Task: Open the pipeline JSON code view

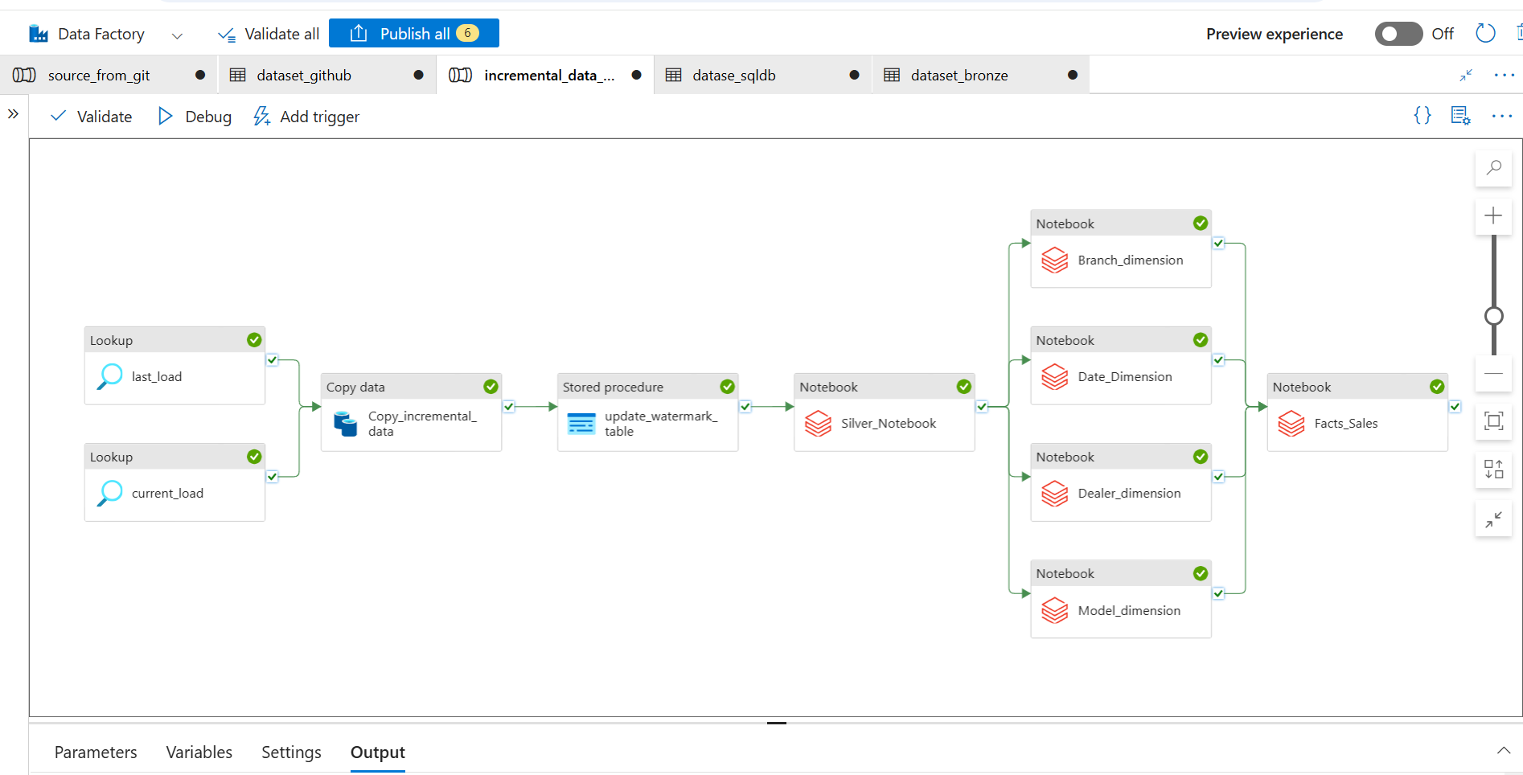Action: click(1422, 116)
